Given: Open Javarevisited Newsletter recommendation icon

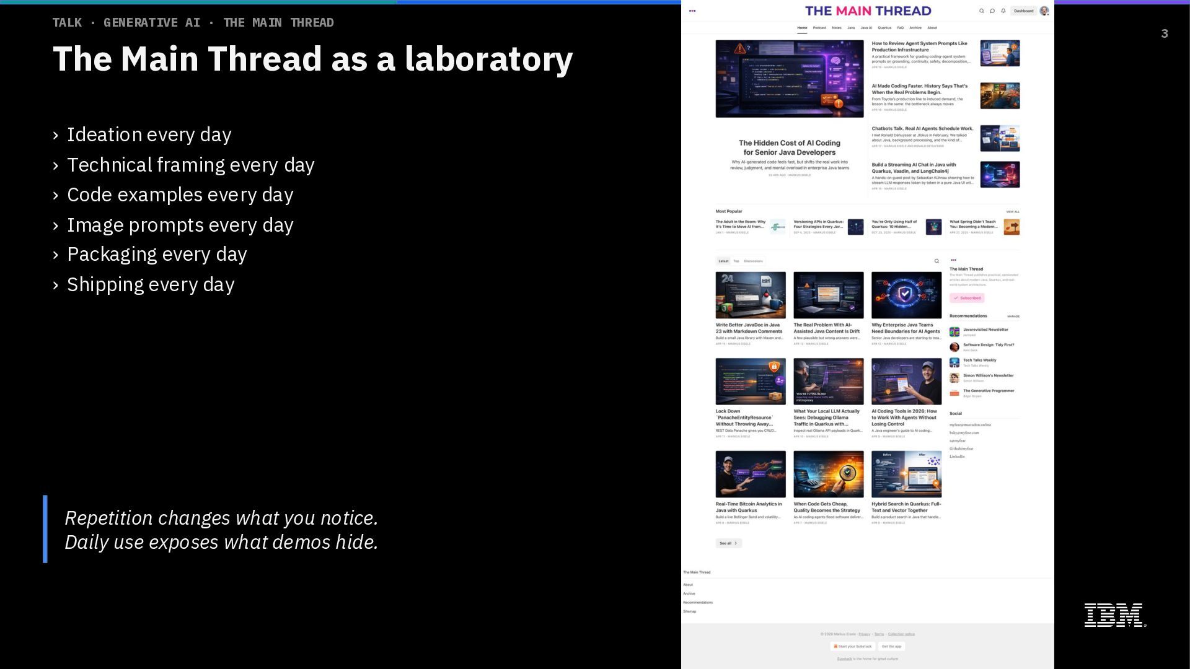Looking at the screenshot, I should click(954, 332).
